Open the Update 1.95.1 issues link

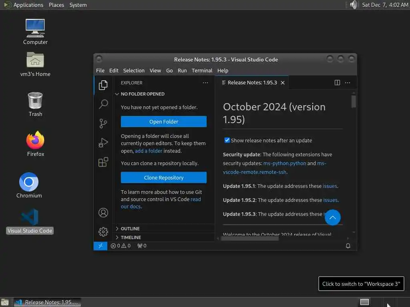pos(330,186)
